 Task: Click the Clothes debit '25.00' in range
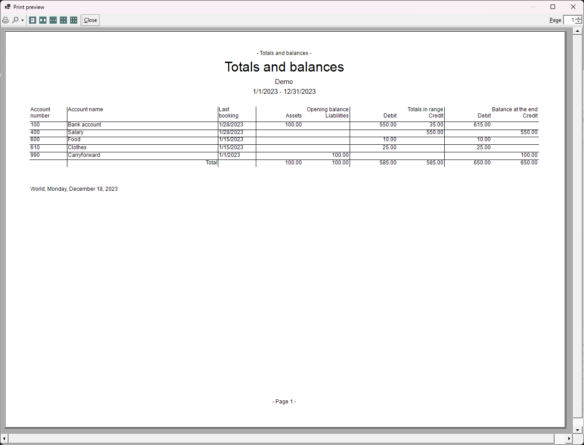click(x=389, y=147)
